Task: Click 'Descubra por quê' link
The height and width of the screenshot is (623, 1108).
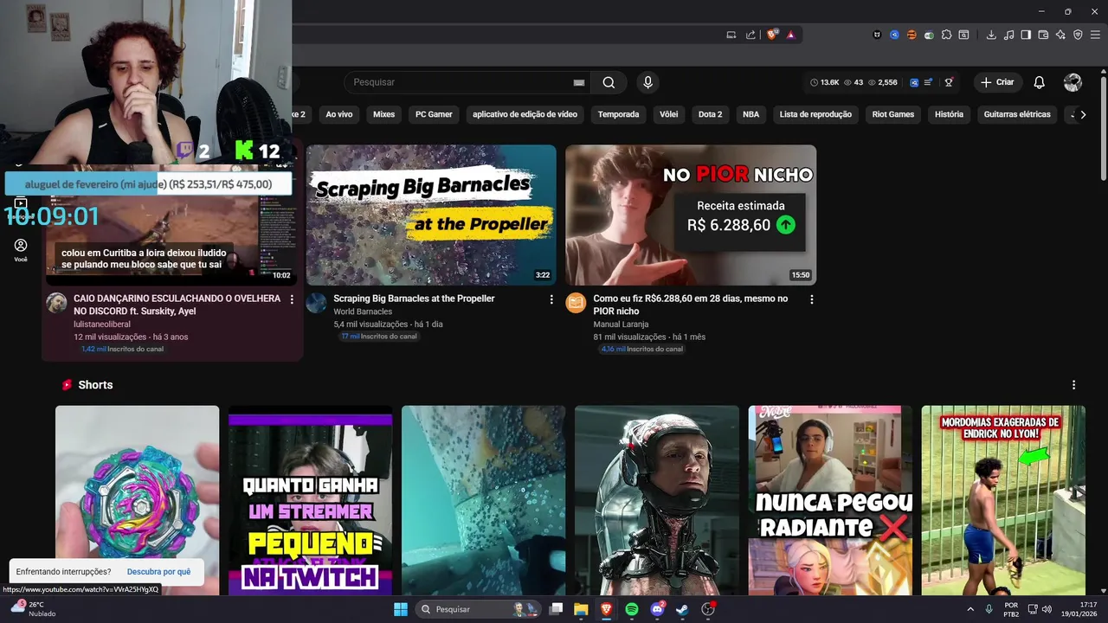Action: pyautogui.click(x=158, y=572)
